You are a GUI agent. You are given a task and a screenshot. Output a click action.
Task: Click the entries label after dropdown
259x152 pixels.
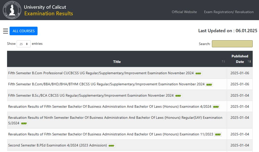(37, 44)
